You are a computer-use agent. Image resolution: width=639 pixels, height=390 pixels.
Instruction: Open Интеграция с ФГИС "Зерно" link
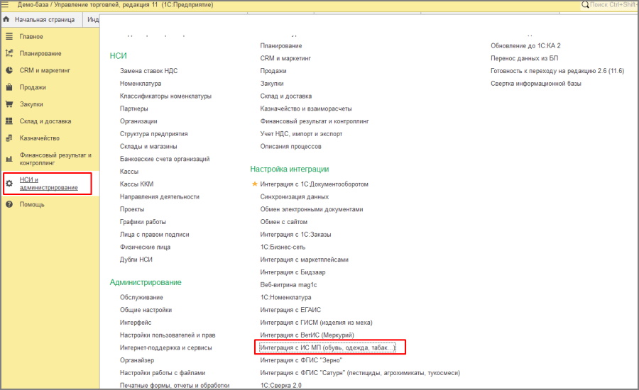point(301,361)
